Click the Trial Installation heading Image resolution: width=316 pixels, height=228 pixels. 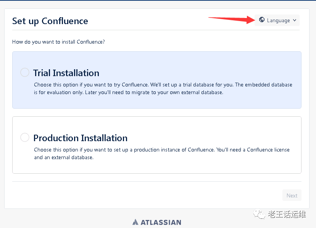coord(66,73)
